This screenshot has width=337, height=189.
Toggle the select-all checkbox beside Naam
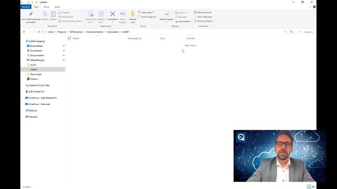coord(70,38)
